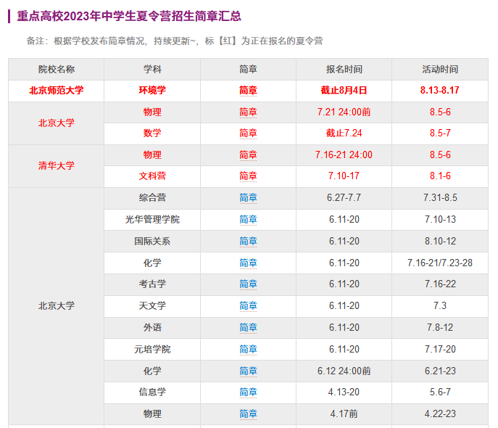Open 简章 link for 清华大学 文科营
498x428 pixels.
point(248,176)
